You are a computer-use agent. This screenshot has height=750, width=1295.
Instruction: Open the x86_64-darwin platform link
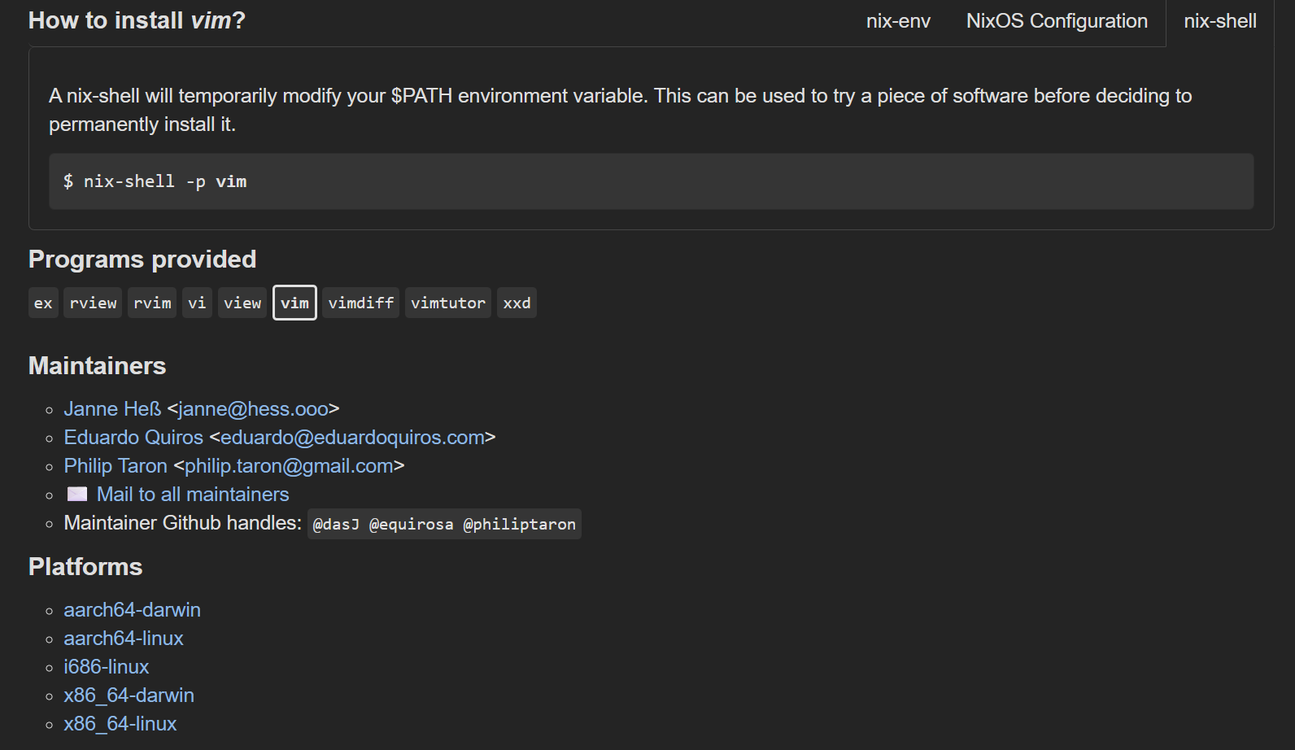coord(129,695)
